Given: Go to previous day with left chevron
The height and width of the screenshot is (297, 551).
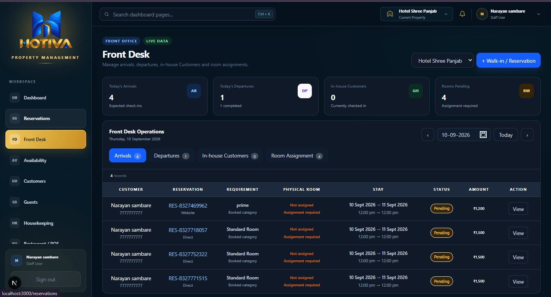Looking at the screenshot, I should pos(428,135).
